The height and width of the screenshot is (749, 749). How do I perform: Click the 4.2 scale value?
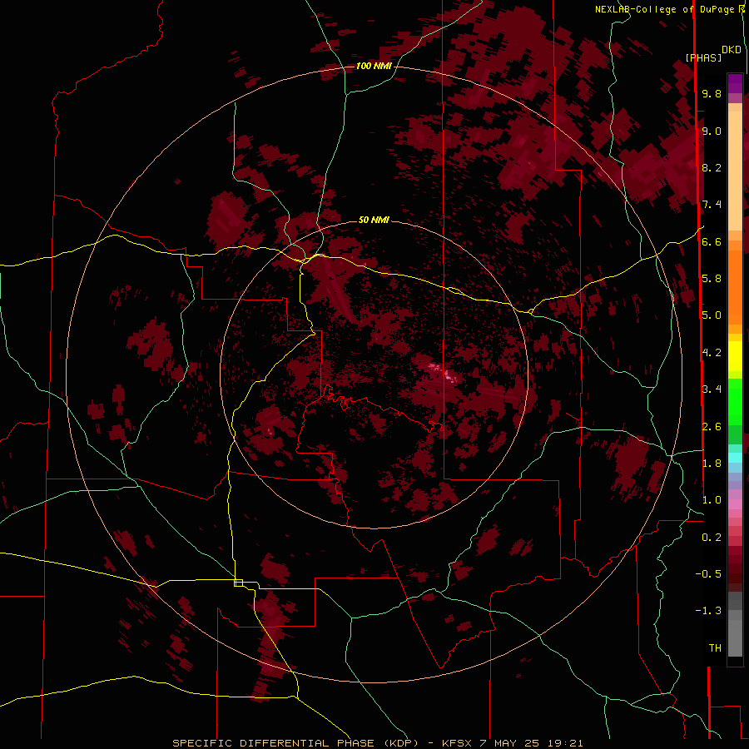(712, 353)
